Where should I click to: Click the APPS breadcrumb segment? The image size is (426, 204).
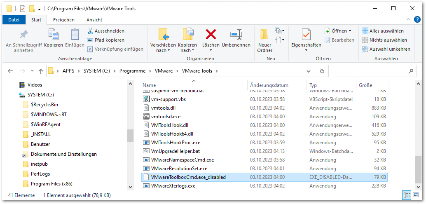(x=68, y=71)
